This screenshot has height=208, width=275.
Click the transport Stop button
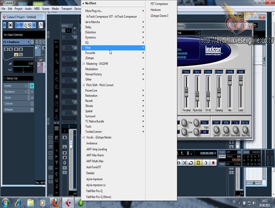tap(198, 163)
